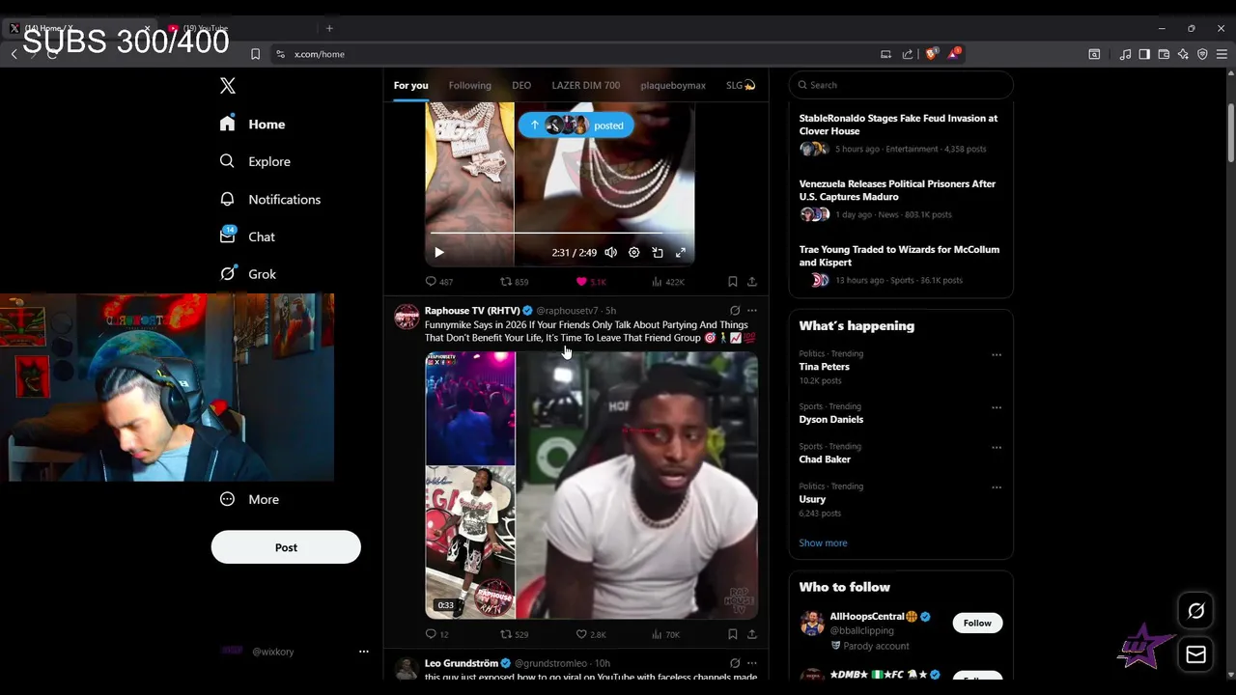Open Explore from the sidebar

tap(255, 161)
